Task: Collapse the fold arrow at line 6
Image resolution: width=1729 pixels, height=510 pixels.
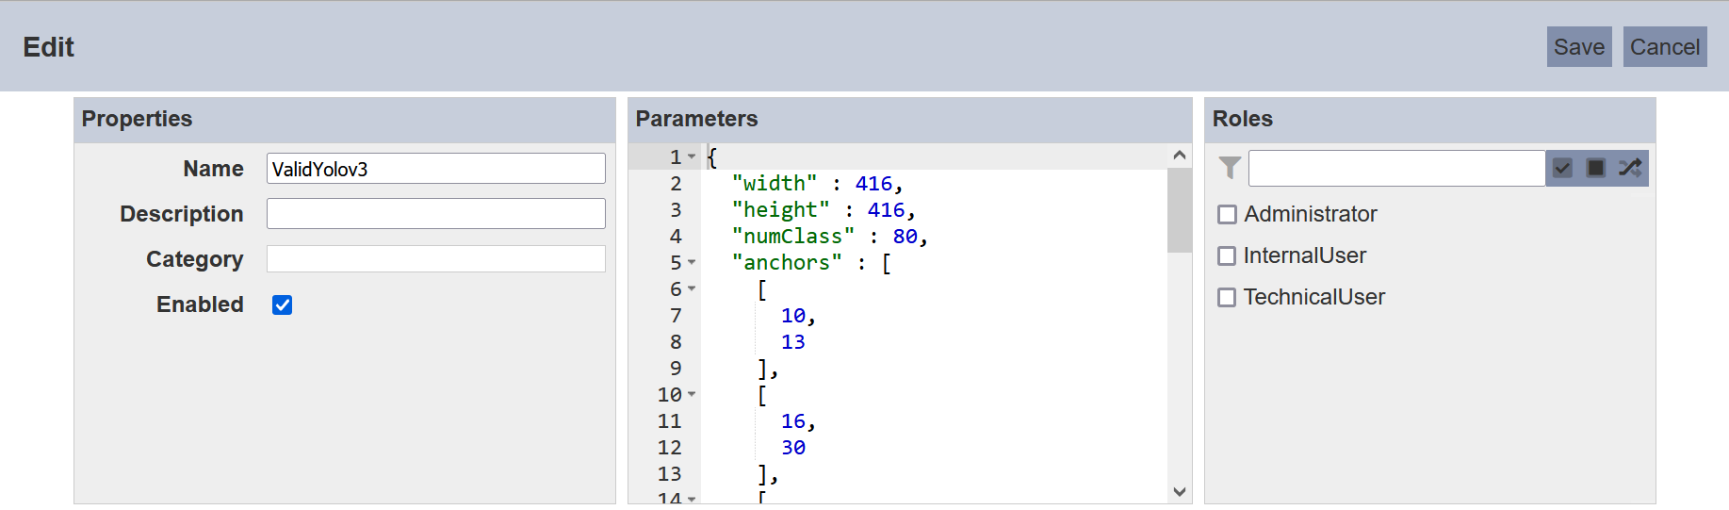Action: pyautogui.click(x=692, y=288)
